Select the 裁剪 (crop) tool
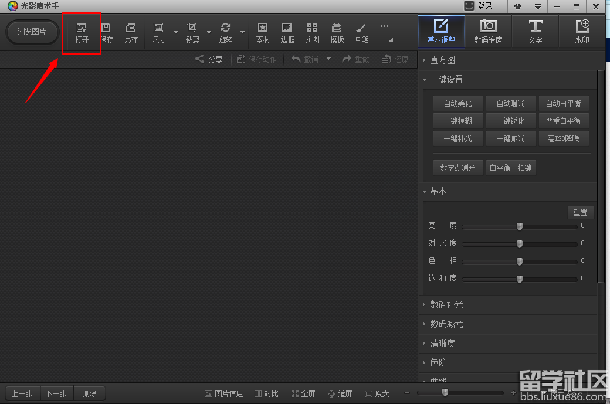 [191, 33]
